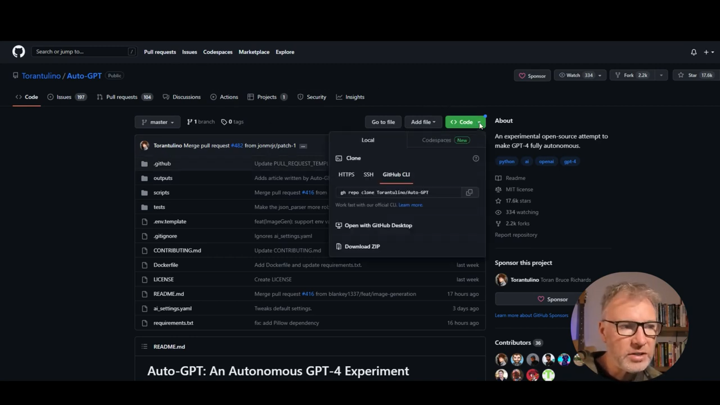720x405 pixels.
Task: Click the sidebar Sponsor button
Action: (552, 299)
